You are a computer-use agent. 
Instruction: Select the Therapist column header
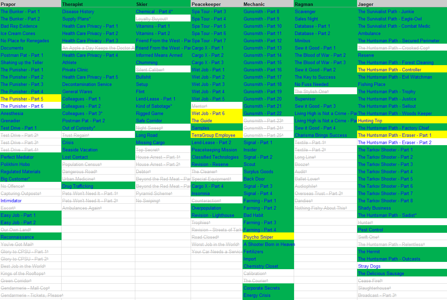coord(98,4)
